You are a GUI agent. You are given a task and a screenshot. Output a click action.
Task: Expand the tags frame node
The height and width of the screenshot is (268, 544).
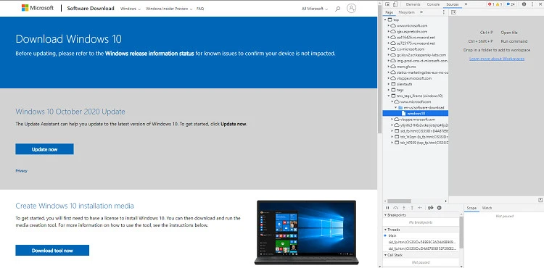(389, 90)
